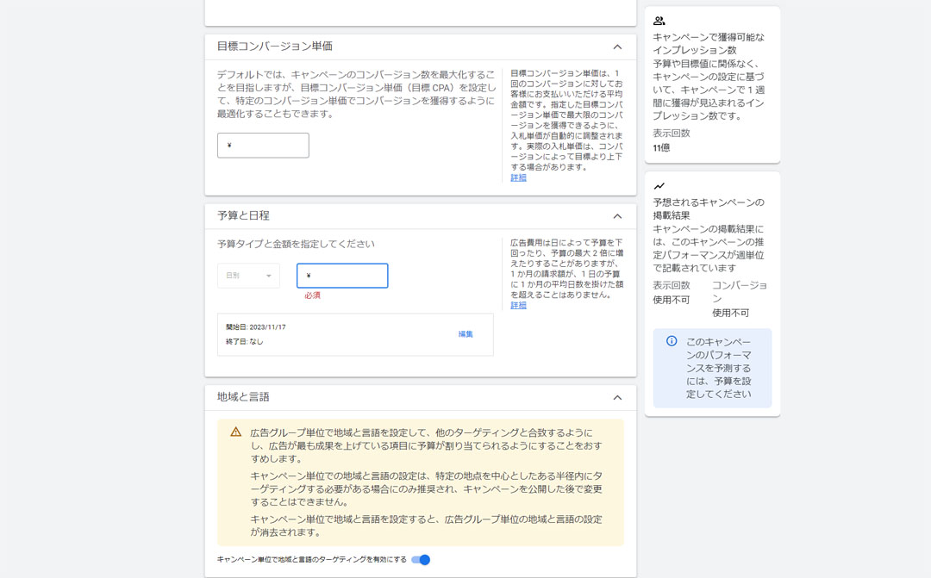Collapse the 予算と日程 section chevron
This screenshot has width=931, height=578.
pos(617,216)
